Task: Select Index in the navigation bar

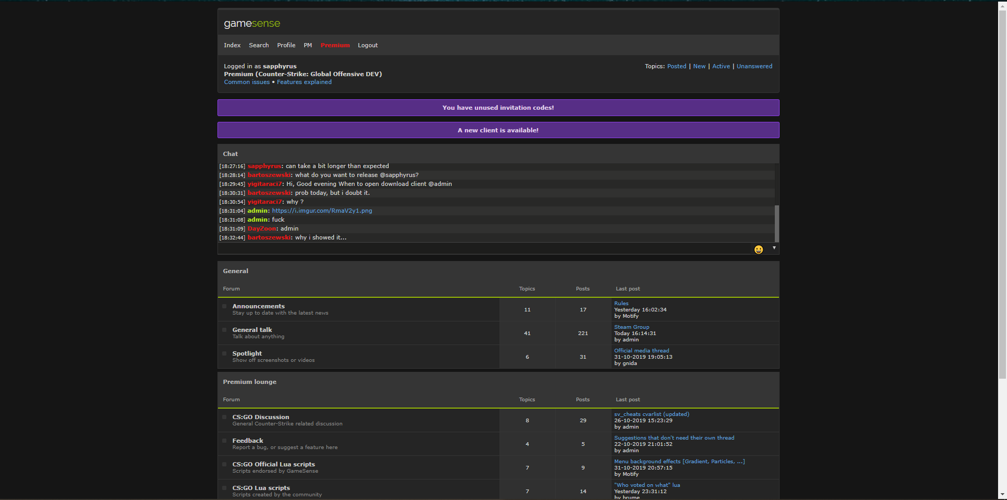Action: 232,45
